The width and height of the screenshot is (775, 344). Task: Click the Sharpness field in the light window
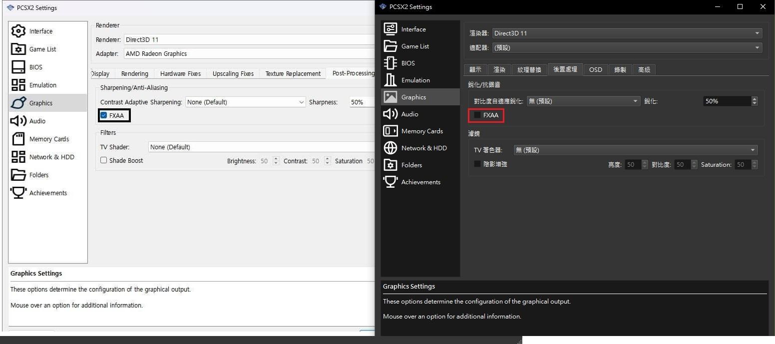(362, 102)
